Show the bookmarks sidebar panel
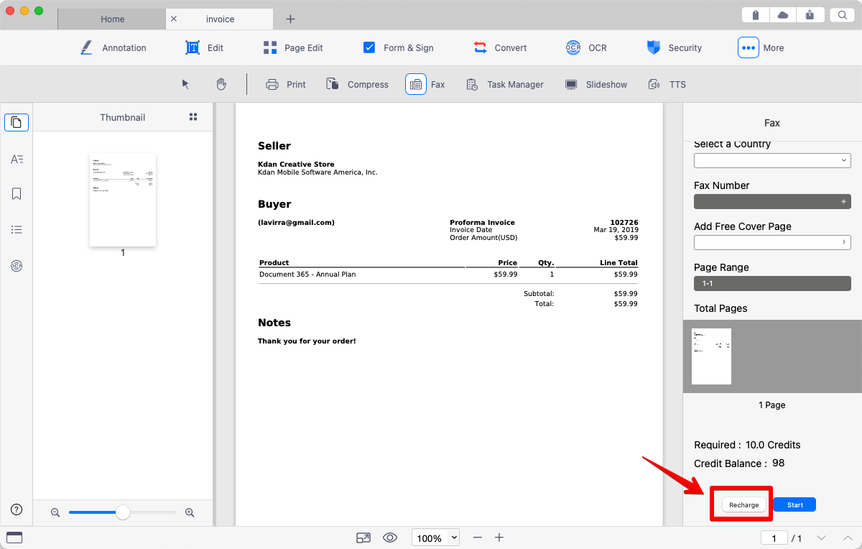The width and height of the screenshot is (862, 549). coord(17,194)
